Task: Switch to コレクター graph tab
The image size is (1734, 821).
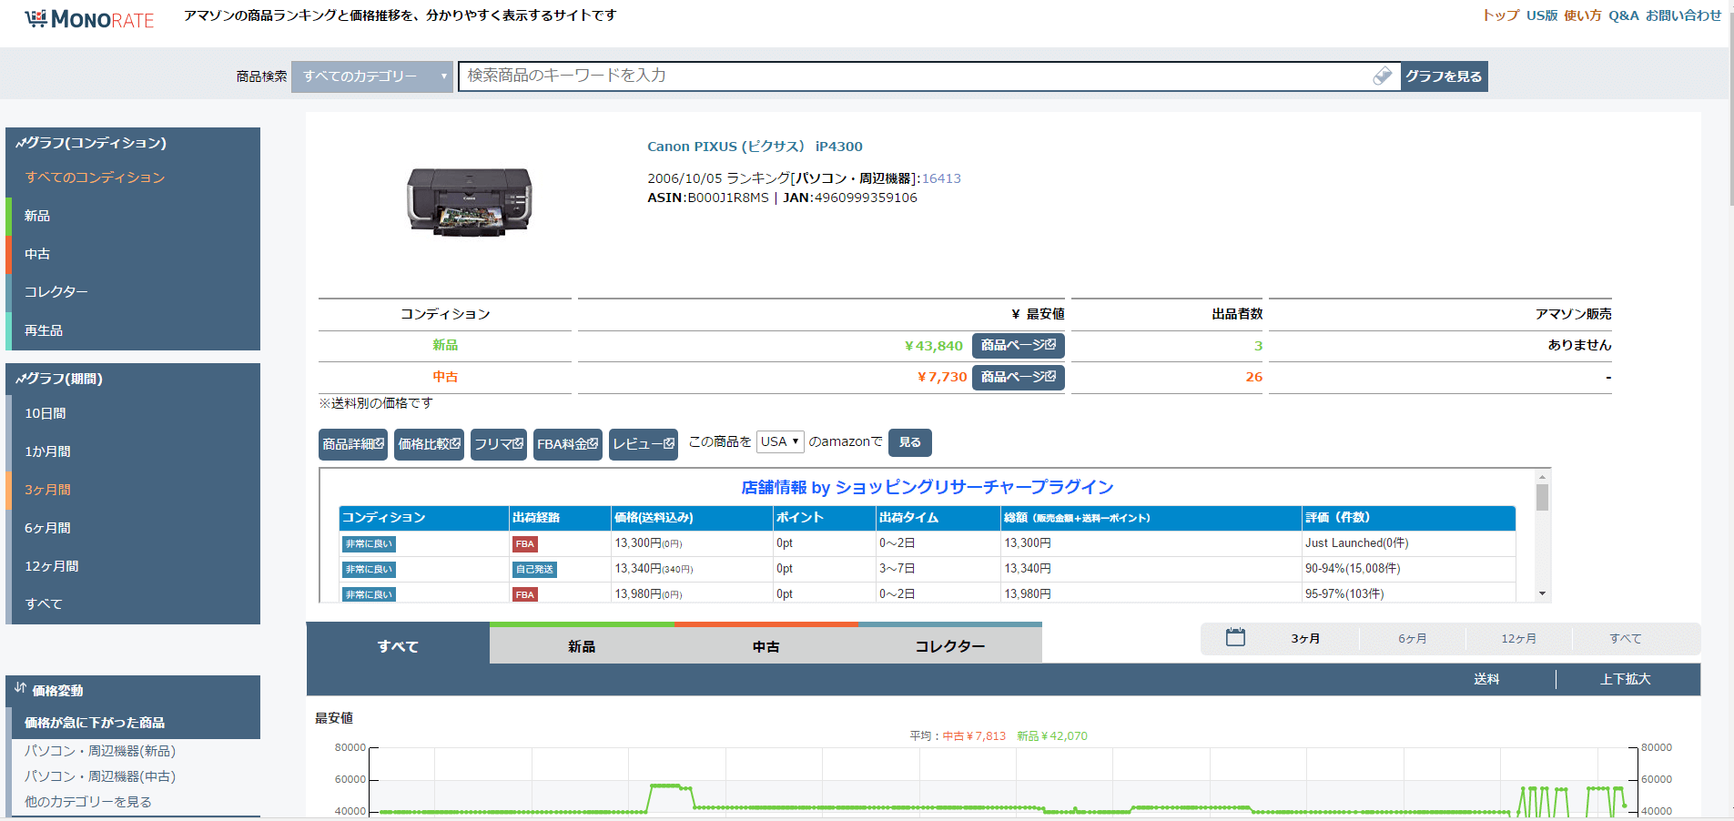Action: tap(950, 646)
